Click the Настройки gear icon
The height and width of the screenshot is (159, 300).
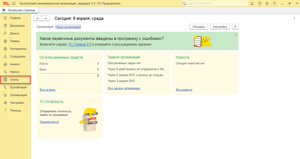[5, 103]
